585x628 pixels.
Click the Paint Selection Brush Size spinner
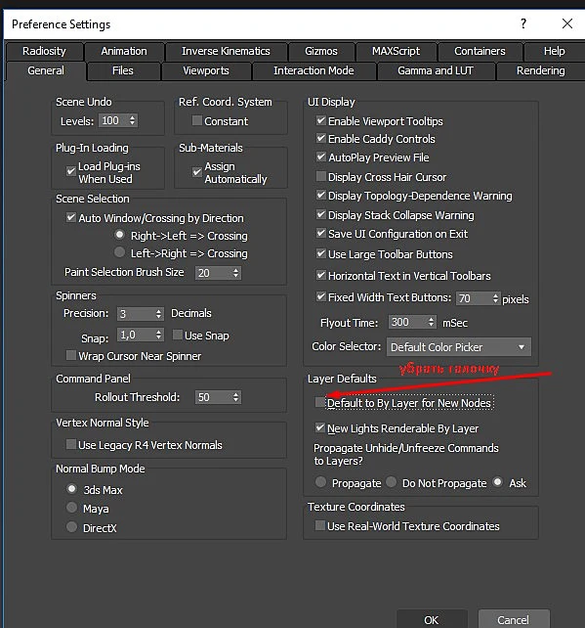(x=219, y=273)
